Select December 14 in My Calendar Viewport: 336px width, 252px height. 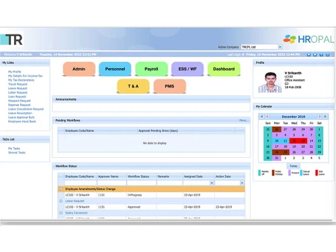coord(311,141)
